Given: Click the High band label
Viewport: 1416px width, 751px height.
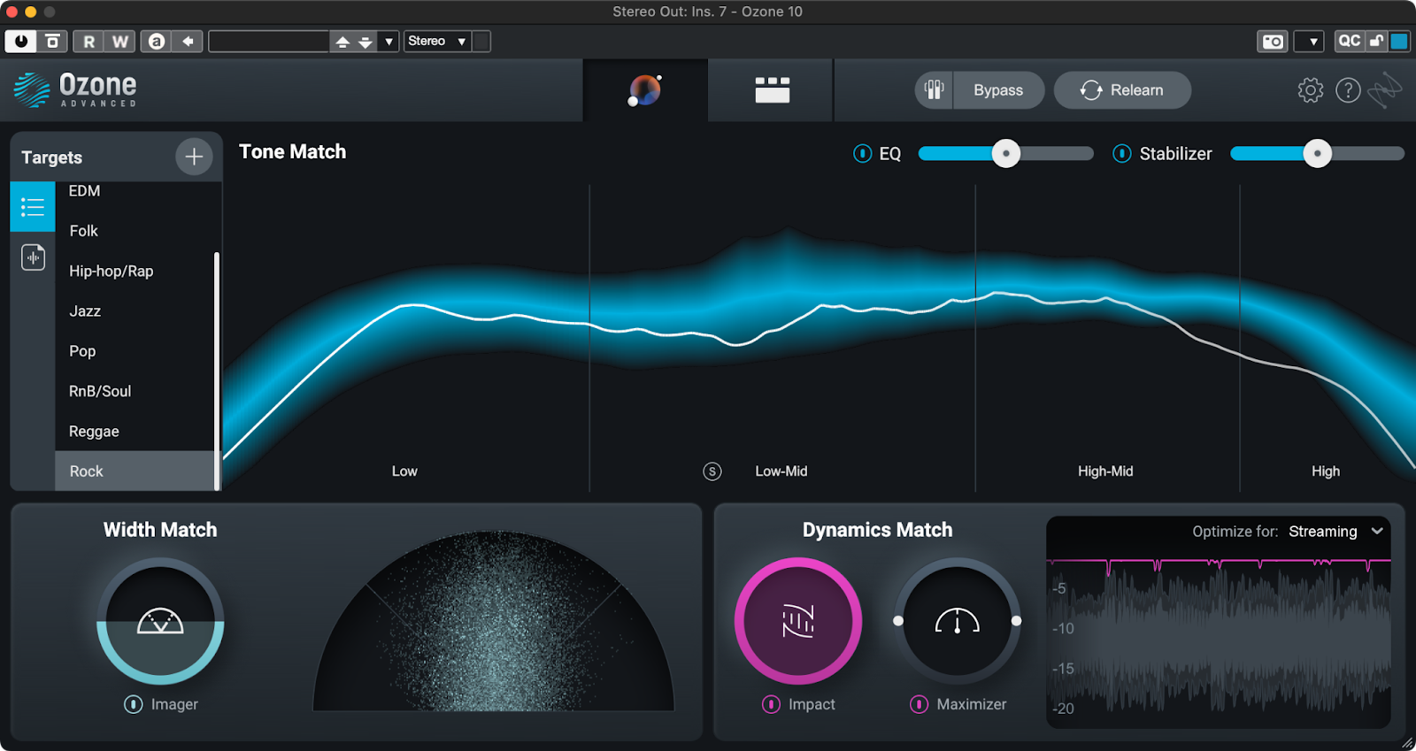Looking at the screenshot, I should [x=1326, y=471].
